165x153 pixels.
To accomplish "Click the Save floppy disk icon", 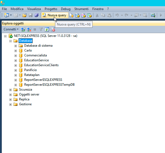I will [x=30, y=15].
